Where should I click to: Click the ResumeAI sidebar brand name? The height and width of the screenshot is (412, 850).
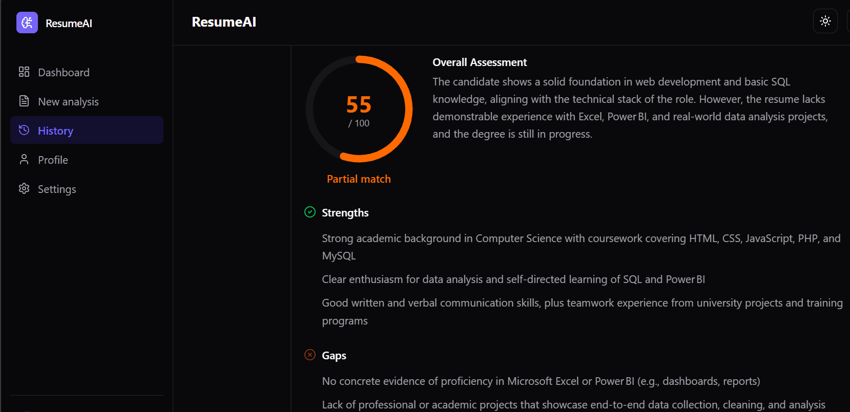point(69,24)
